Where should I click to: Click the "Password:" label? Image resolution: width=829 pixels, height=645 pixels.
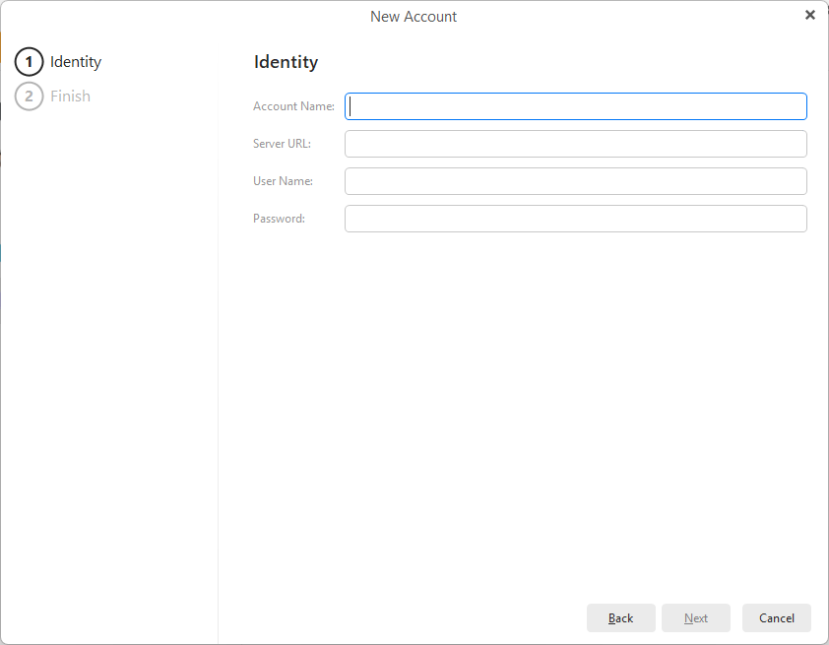coord(279,219)
